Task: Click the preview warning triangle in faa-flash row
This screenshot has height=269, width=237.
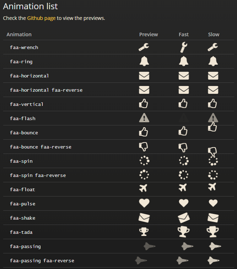Action: coord(144,118)
